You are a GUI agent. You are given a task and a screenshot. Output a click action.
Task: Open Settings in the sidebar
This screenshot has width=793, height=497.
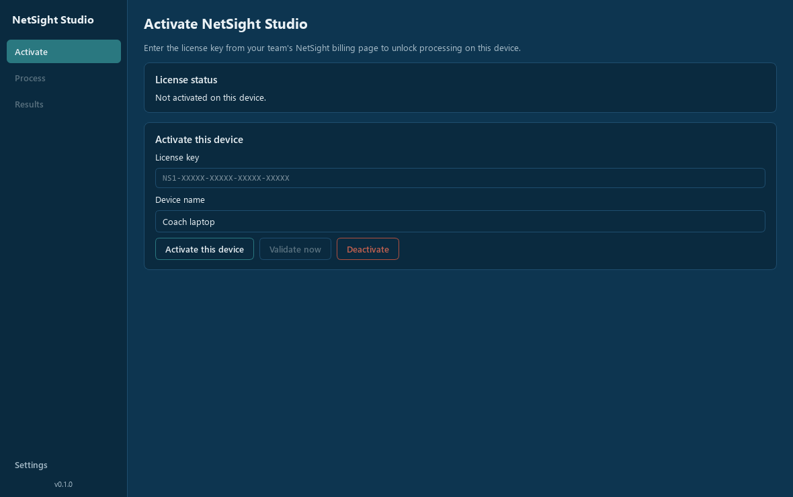(64, 465)
